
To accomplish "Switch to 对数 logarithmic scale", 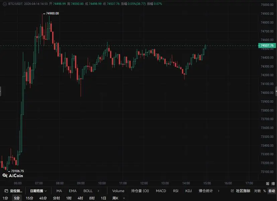I will pyautogui.click(x=257, y=191).
